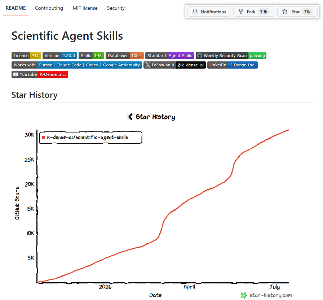Click the Notifications button
Viewport: 323px width, 300px height.
pyautogui.click(x=209, y=12)
